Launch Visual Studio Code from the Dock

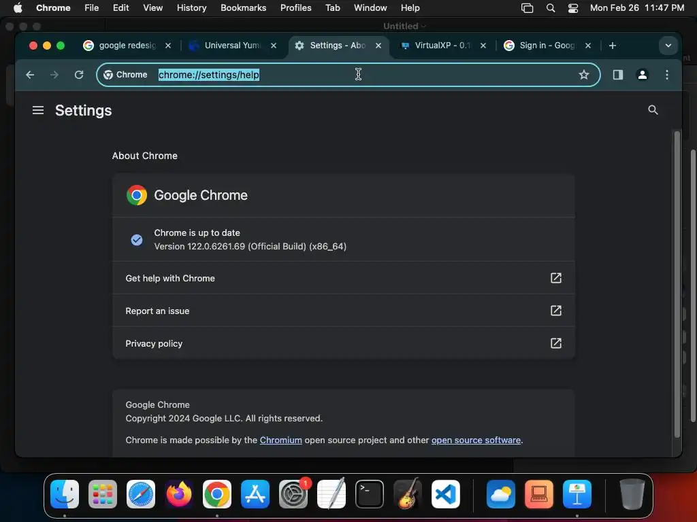click(x=445, y=493)
